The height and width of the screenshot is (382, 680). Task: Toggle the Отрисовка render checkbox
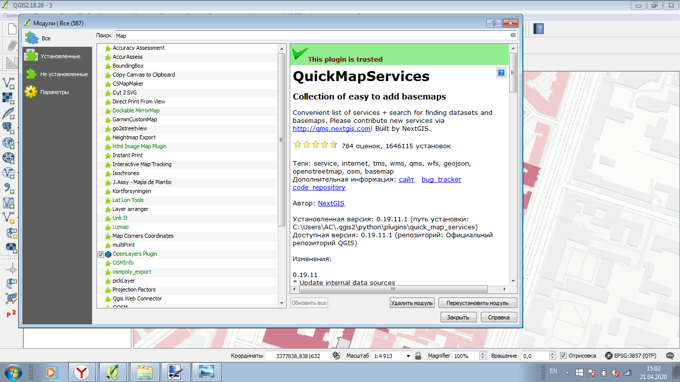563,356
